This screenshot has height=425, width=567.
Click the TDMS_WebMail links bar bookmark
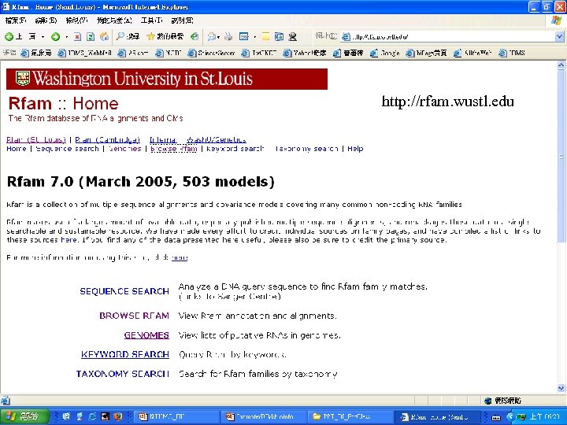pos(85,54)
